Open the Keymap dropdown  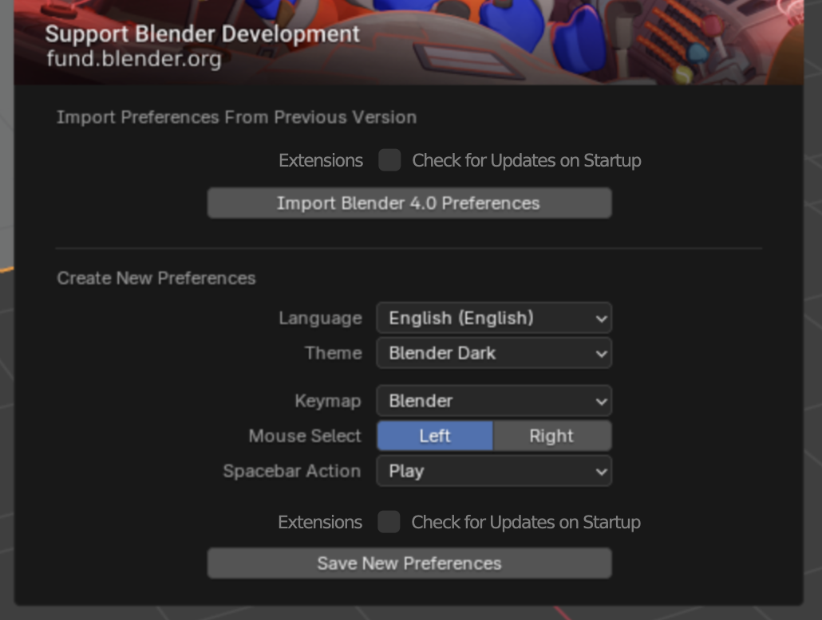494,401
